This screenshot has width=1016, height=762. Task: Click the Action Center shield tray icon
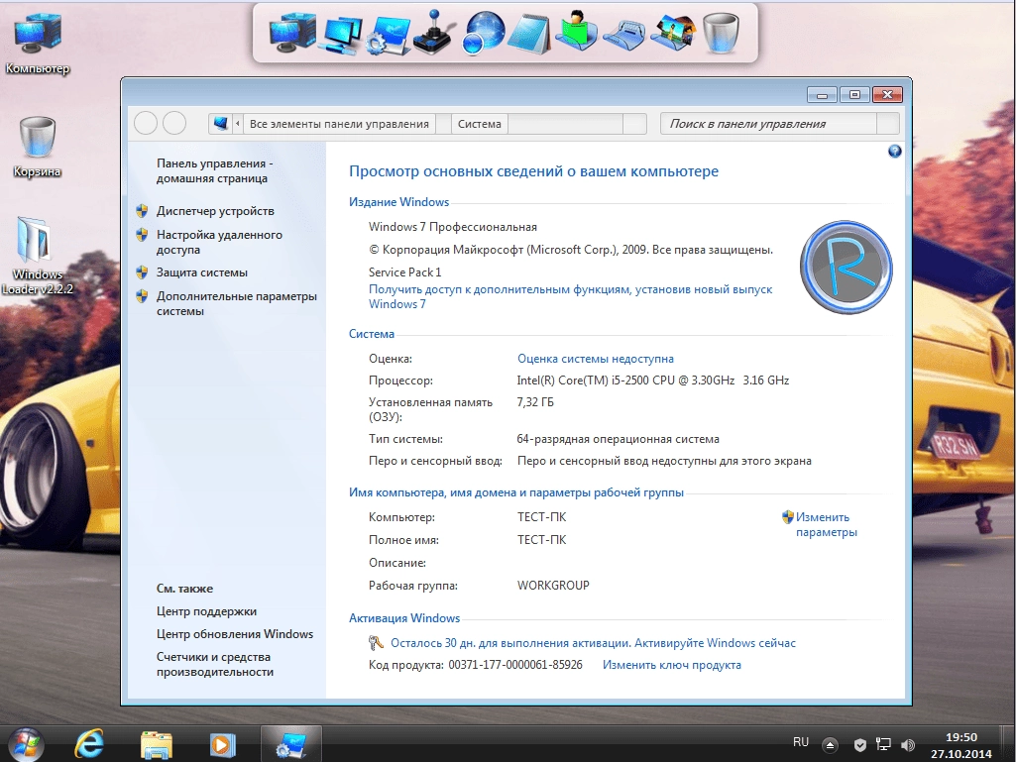(859, 744)
